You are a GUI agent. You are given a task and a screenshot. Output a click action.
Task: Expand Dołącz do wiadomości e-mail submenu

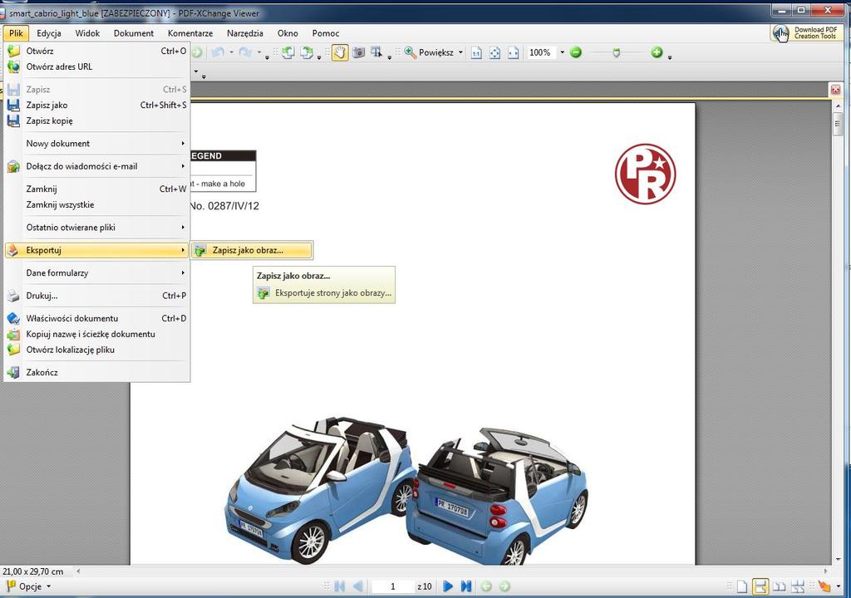click(x=98, y=166)
